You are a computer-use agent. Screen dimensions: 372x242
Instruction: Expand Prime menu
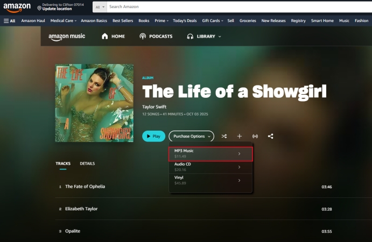162,21
